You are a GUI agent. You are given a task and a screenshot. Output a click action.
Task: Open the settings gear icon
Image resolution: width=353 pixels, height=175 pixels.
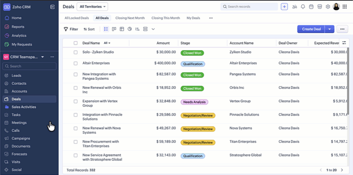click(328, 7)
